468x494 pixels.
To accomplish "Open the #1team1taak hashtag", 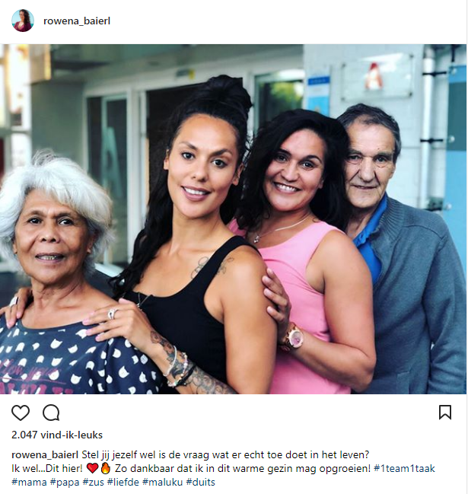I will coord(404,468).
